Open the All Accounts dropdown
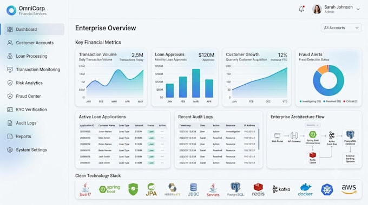This screenshot has height=205, width=368. 341,28
